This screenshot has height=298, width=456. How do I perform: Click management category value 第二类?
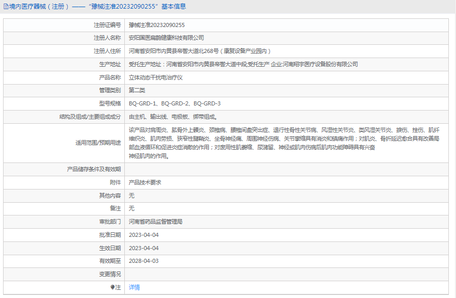coord(137,90)
